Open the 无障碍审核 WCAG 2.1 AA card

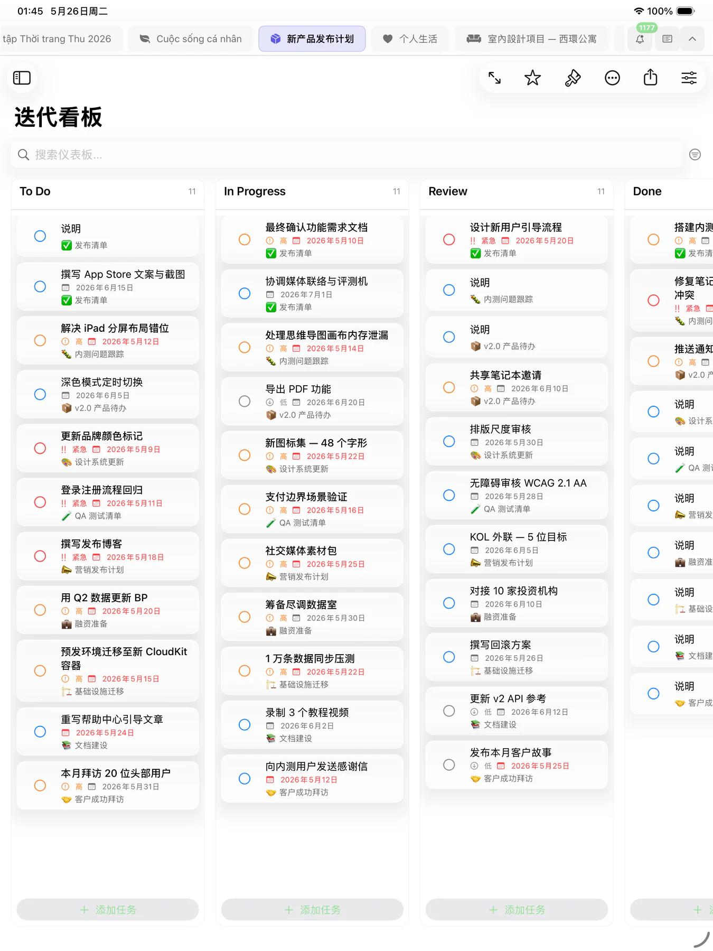coord(517,495)
